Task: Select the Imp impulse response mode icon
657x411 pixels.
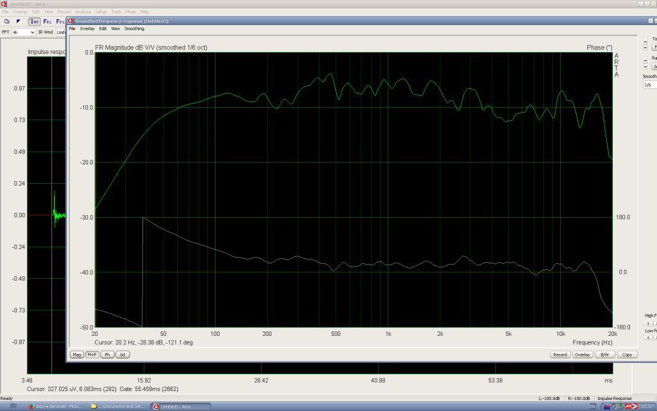Action: [x=35, y=21]
